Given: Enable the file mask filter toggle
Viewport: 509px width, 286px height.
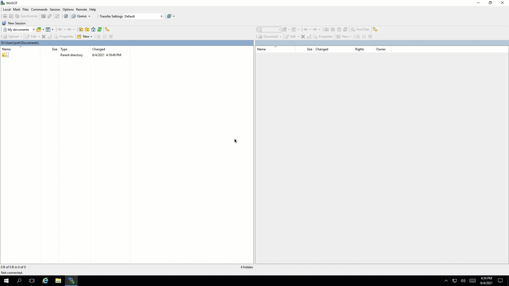Looking at the screenshot, I should coord(48,29).
